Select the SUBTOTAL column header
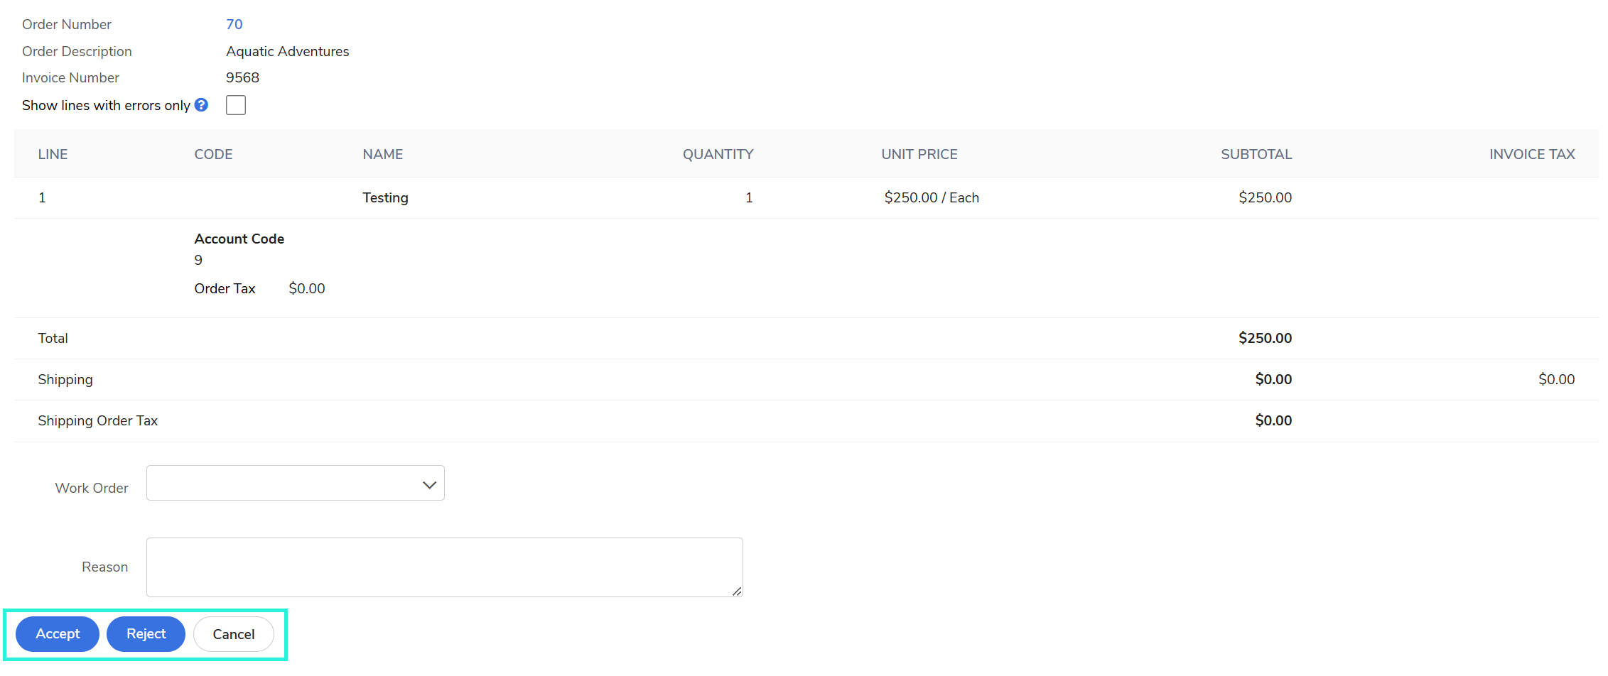 (x=1256, y=154)
